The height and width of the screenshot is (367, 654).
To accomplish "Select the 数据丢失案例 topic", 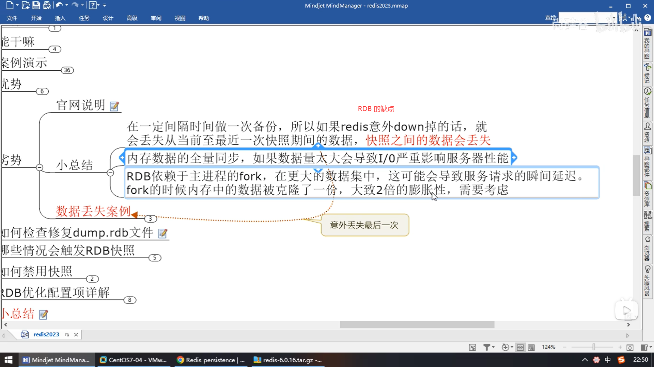I will (x=93, y=211).
